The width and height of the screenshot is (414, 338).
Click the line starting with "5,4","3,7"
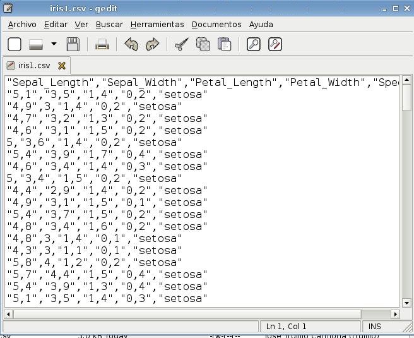pos(107,215)
